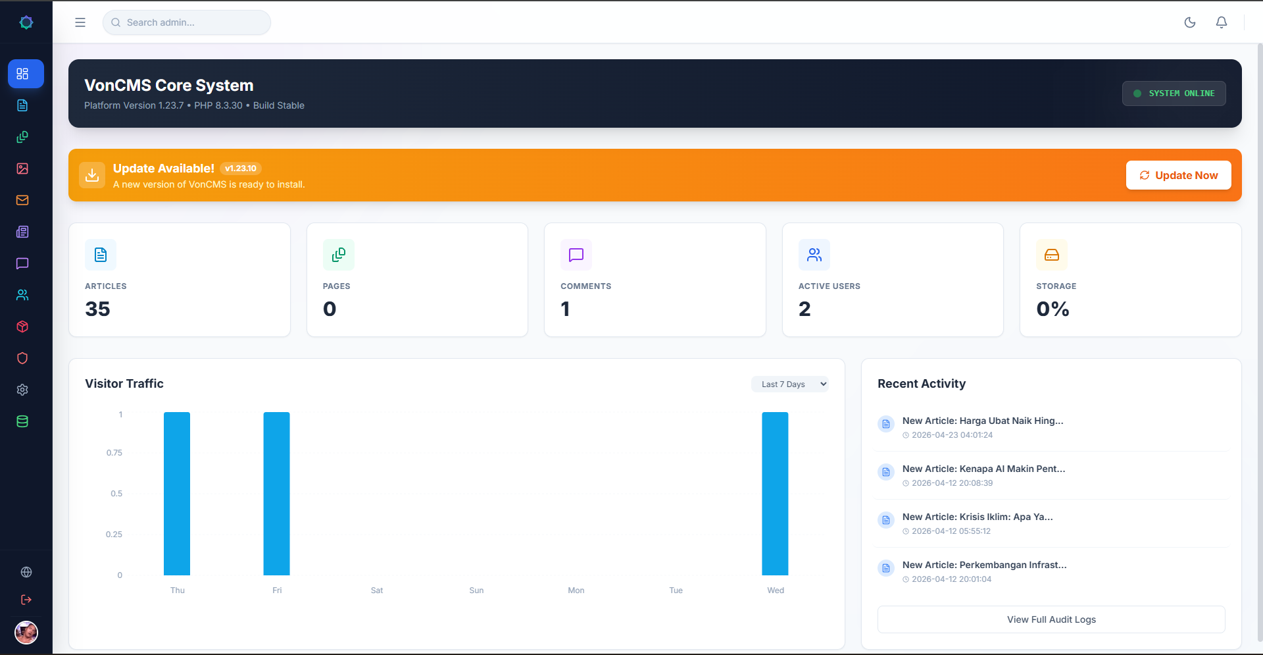This screenshot has width=1263, height=655.
Task: Open the Dashboard grid icon in sidebar
Action: pos(26,74)
